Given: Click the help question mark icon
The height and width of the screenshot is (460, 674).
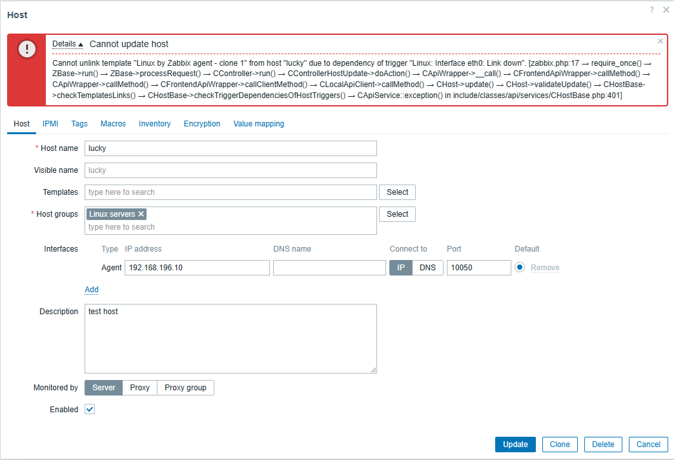Looking at the screenshot, I should 652,10.
